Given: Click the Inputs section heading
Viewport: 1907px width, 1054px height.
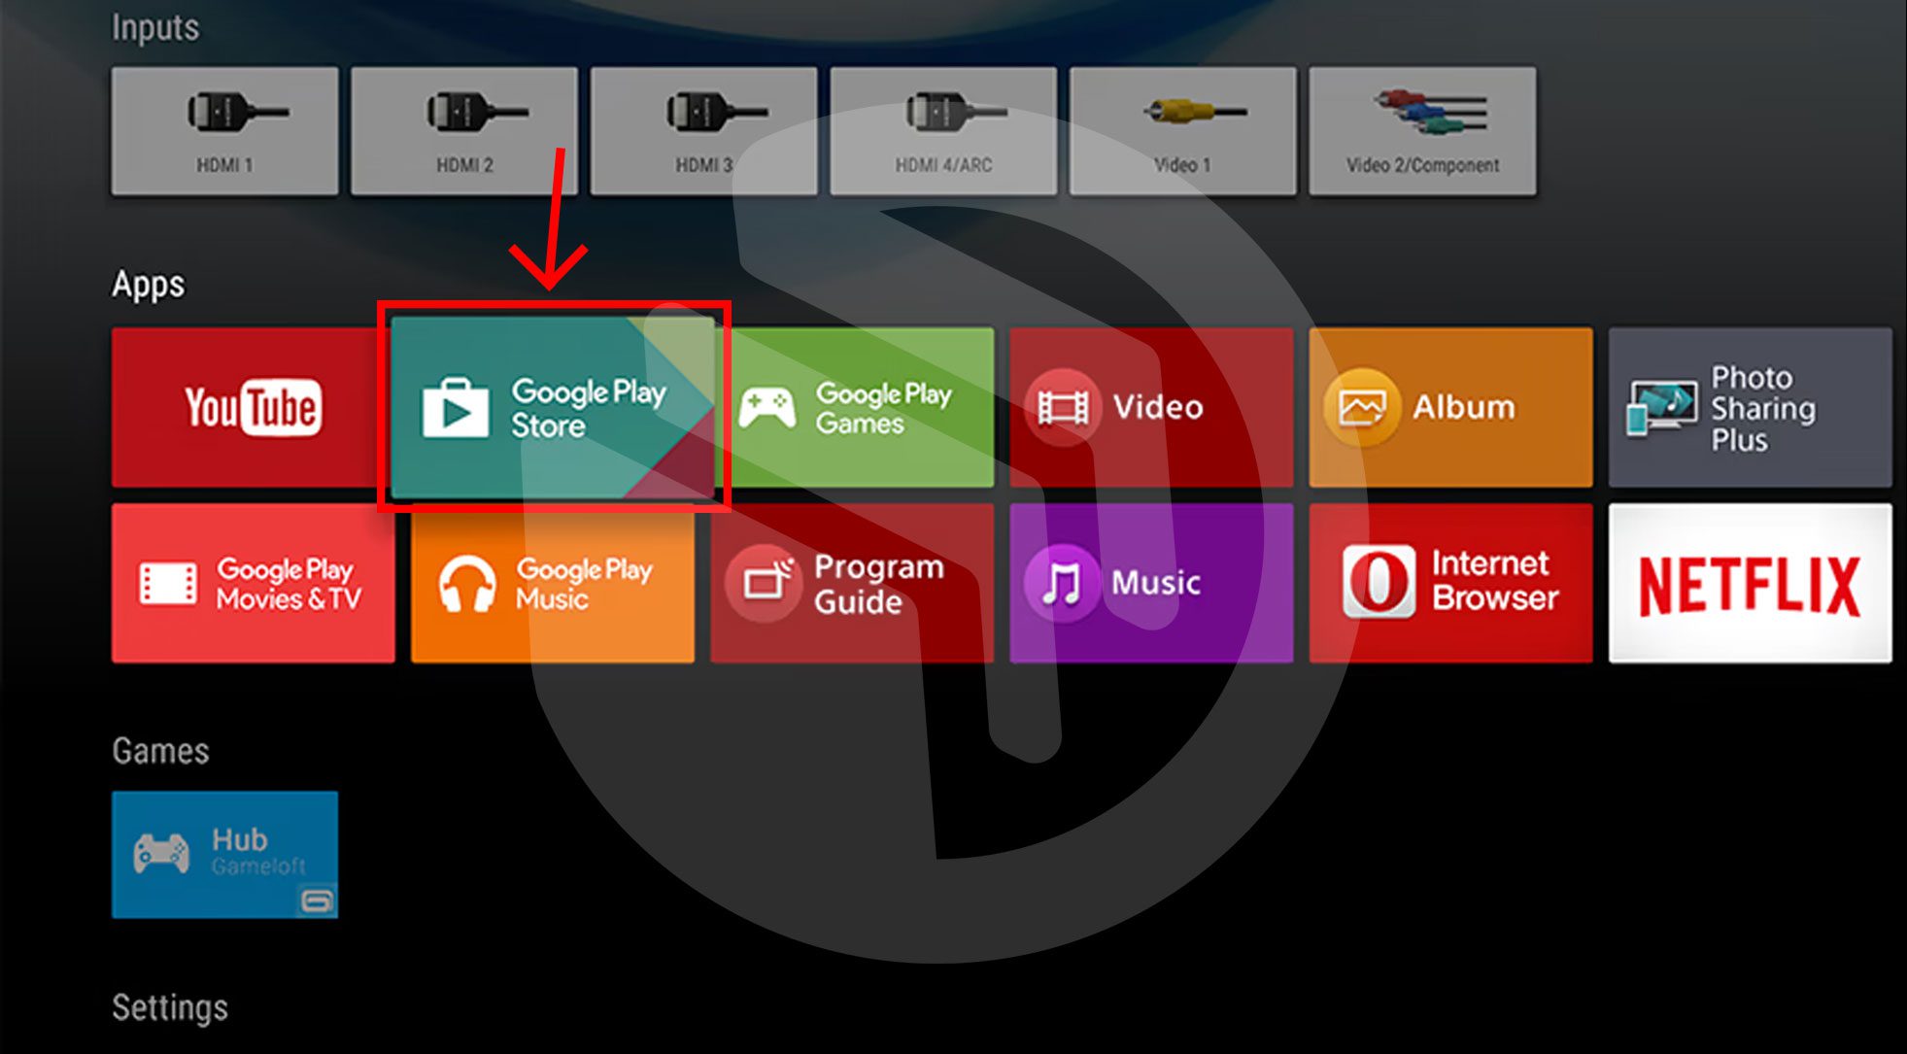Looking at the screenshot, I should (155, 28).
